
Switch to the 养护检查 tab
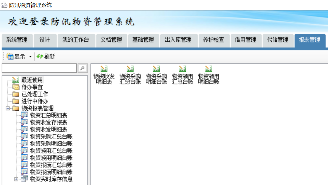pos(214,40)
